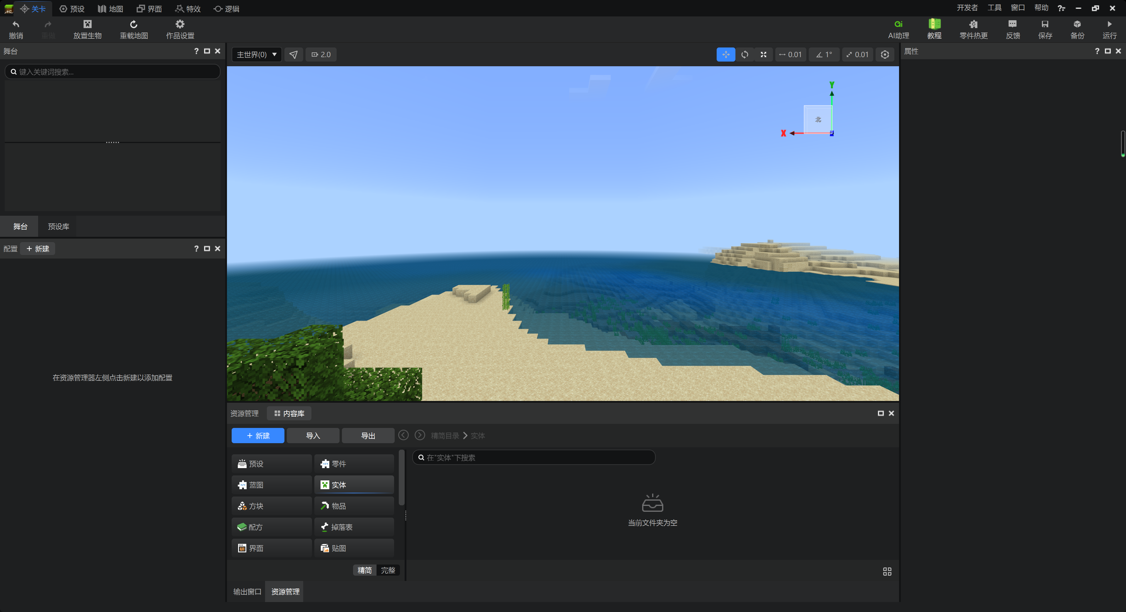Open the 主世界(0) dimension dropdown

tap(257, 55)
